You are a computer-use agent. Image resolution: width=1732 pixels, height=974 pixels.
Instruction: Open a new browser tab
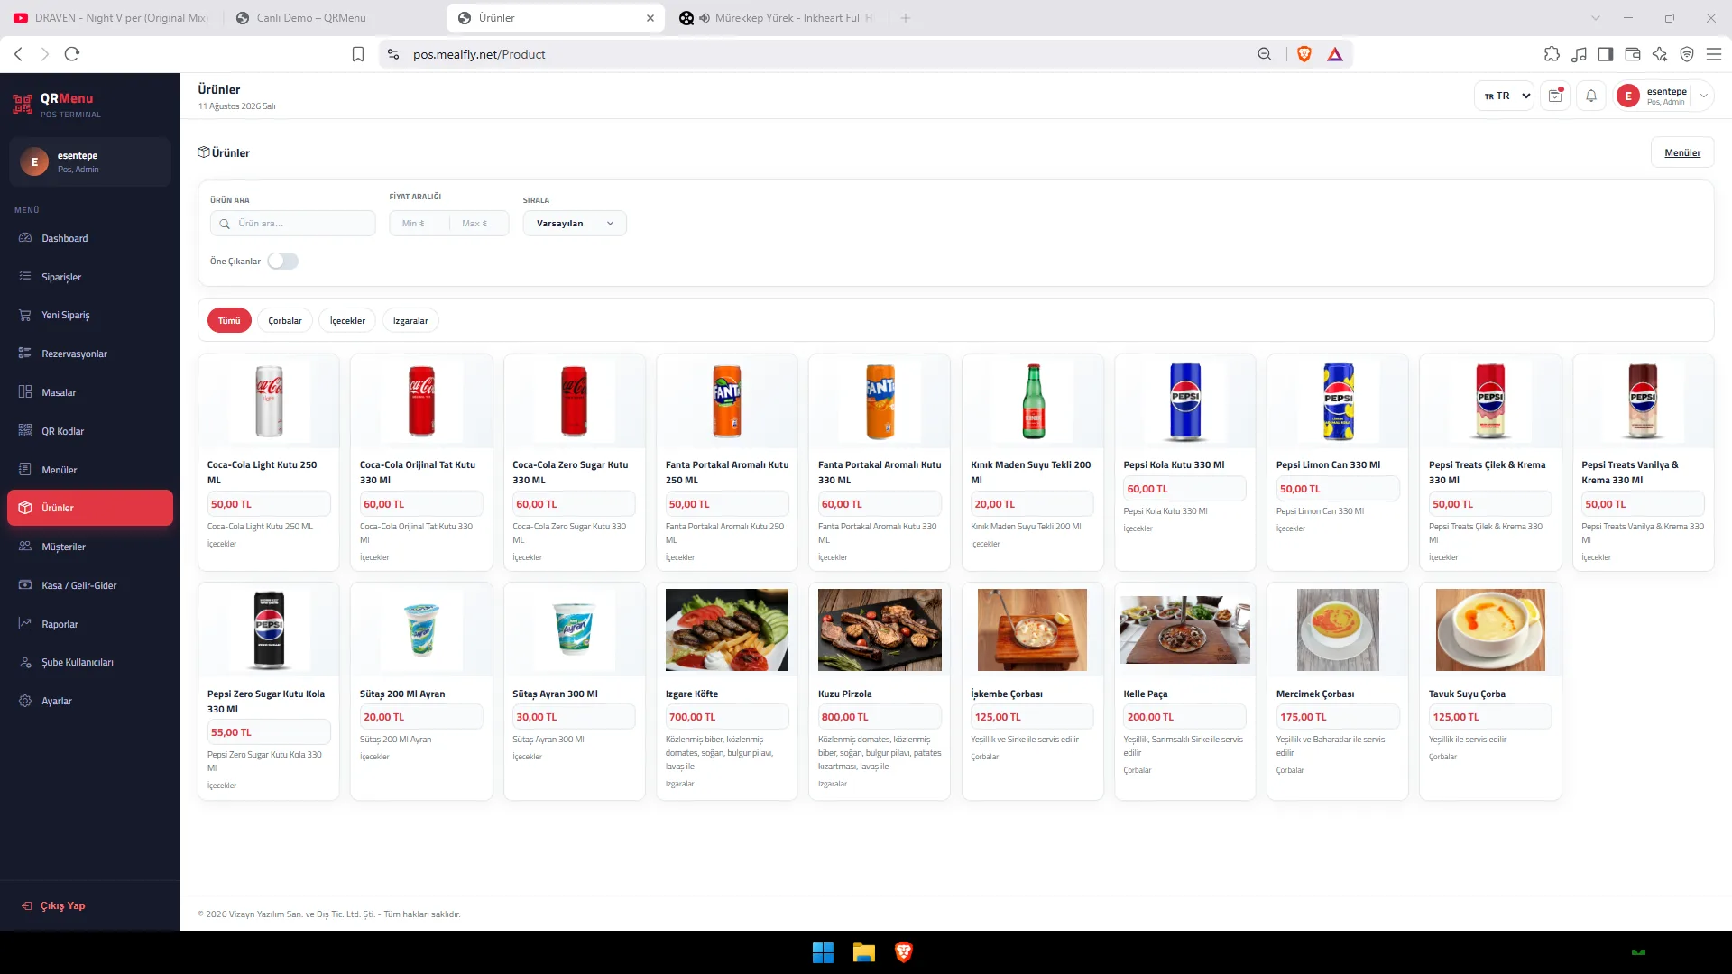(906, 18)
